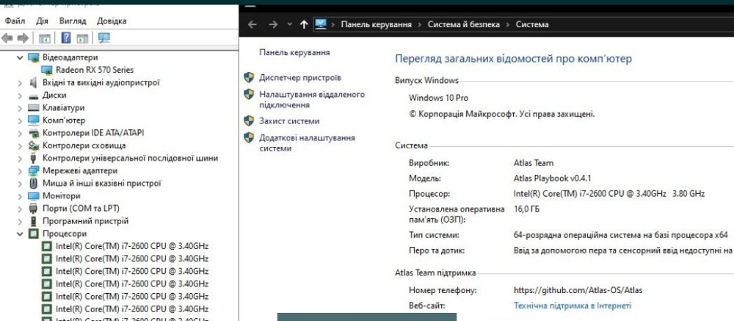This screenshot has height=321, width=734.
Task: Select Radeon RX 570 Series device label
Action: (95, 70)
